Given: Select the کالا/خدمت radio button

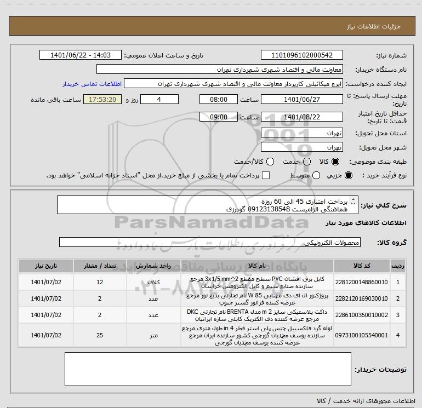Looking at the screenshot, I should pos(270,162).
